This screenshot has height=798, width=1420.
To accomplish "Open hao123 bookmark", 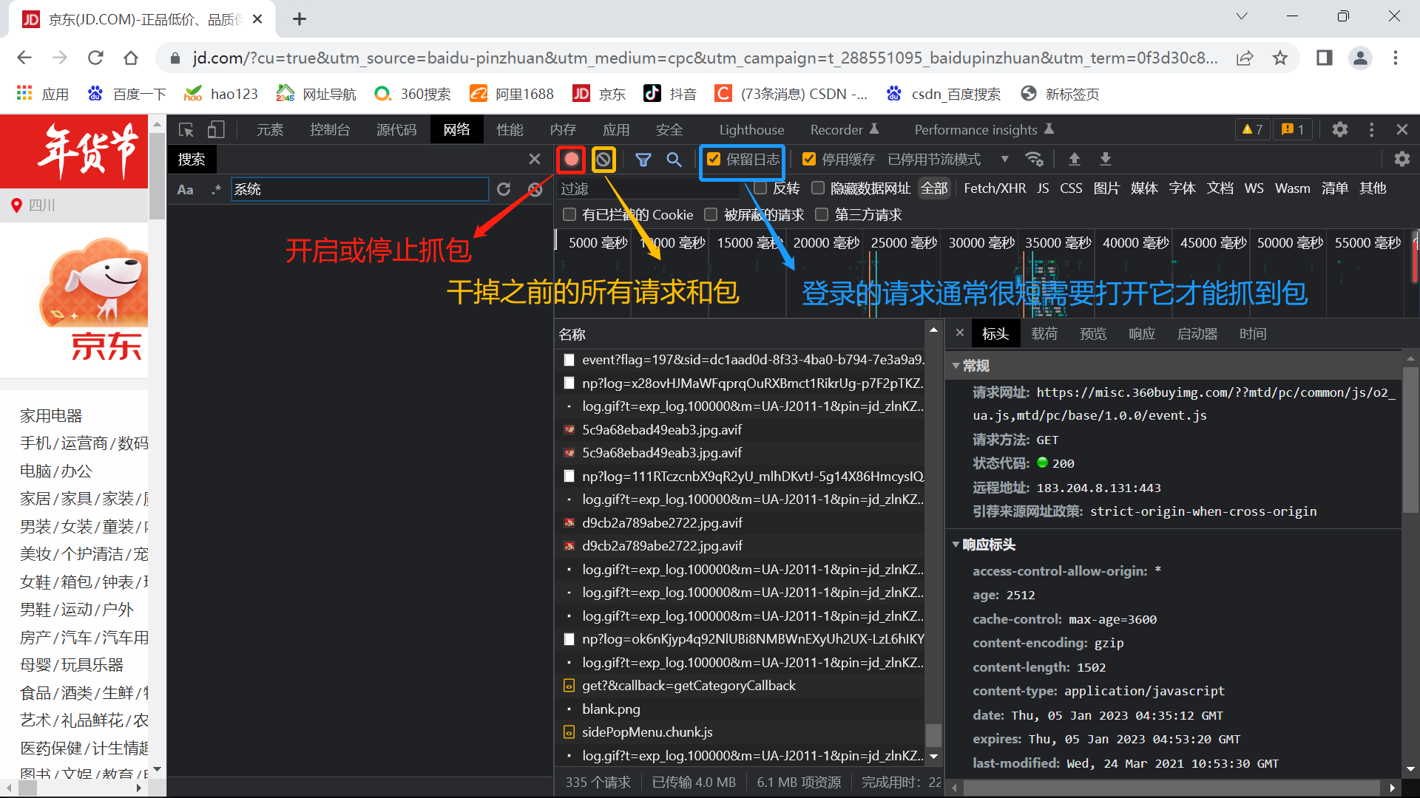I will point(221,94).
